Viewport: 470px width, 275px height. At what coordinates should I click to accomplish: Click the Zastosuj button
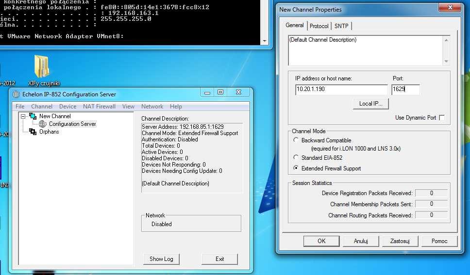click(x=400, y=241)
